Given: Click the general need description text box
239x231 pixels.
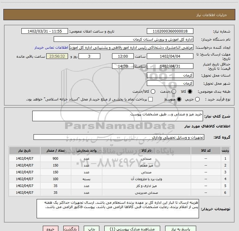Looking at the screenshot, I should click(x=118, y=116).
